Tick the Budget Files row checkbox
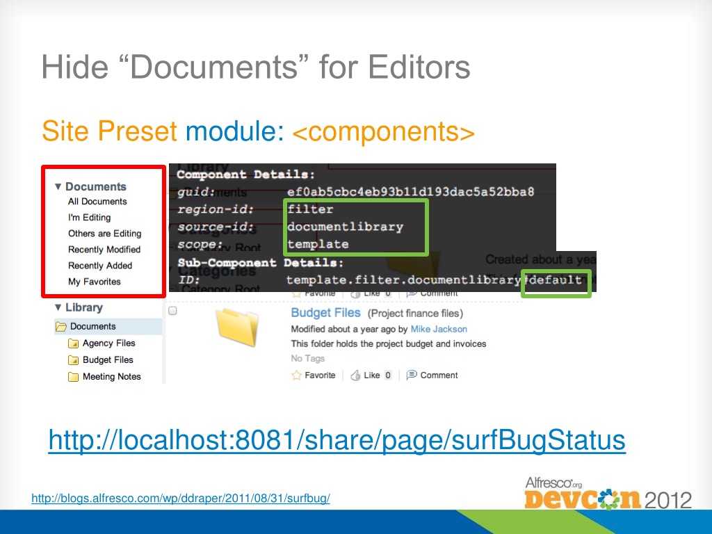Screen dimensions: 712x534 point(172,311)
